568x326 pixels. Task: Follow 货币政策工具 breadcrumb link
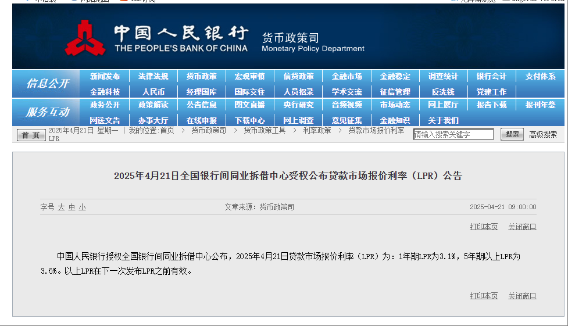click(265, 130)
